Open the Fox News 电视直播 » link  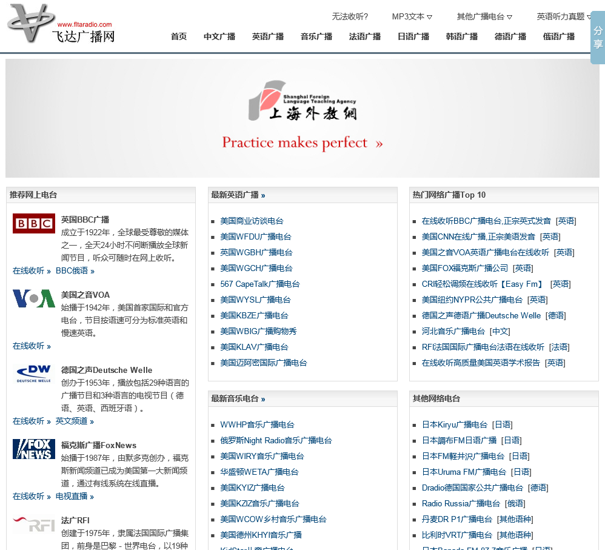tap(75, 497)
